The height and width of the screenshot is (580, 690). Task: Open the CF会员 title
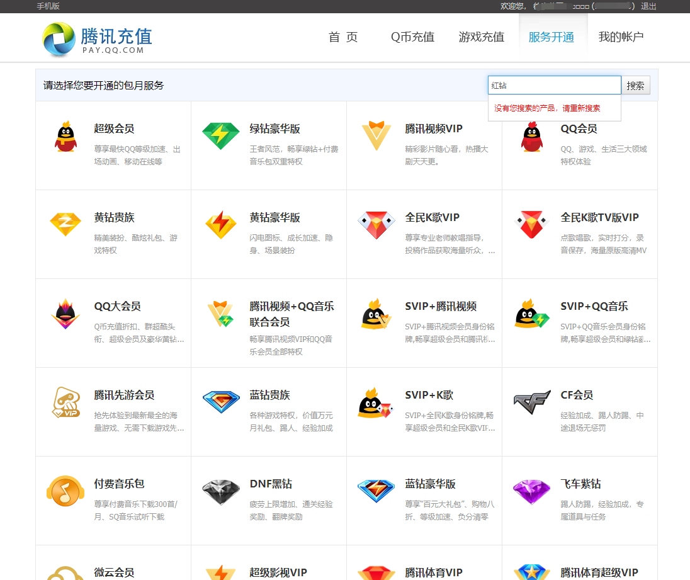coord(577,395)
